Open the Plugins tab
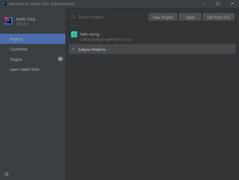Screen dimensions: 239x180 point(32,59)
